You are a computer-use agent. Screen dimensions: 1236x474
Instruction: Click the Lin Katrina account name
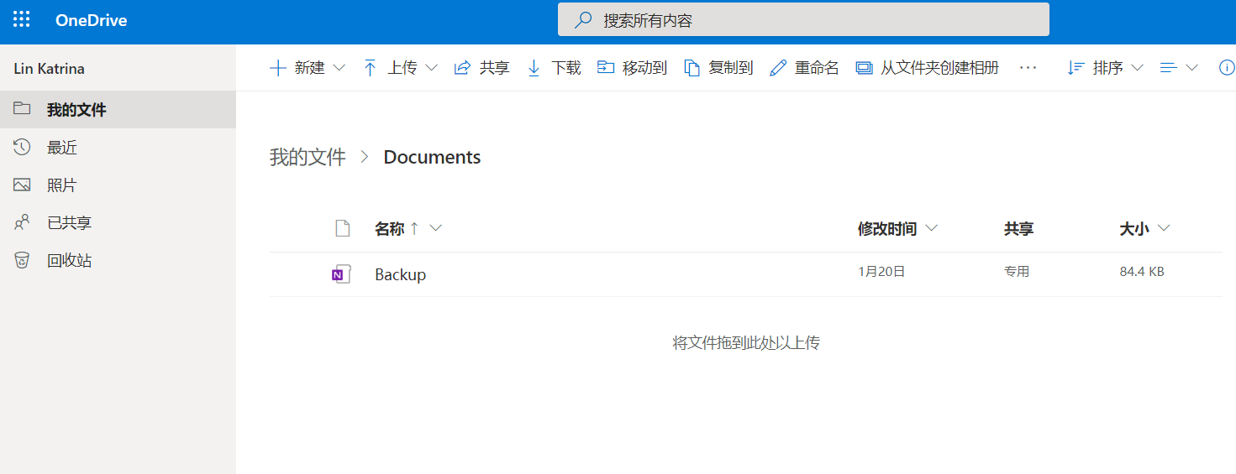50,69
